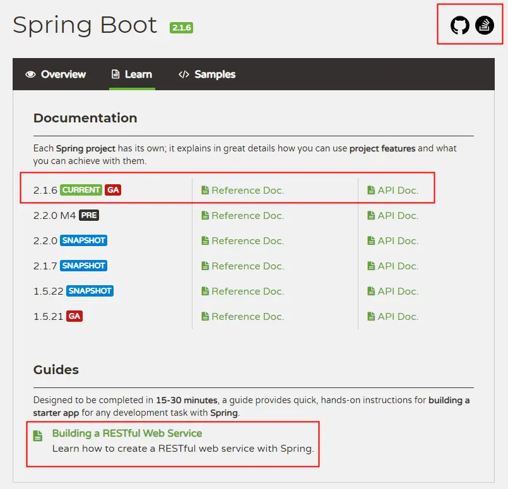Click the Guides heading

point(56,370)
